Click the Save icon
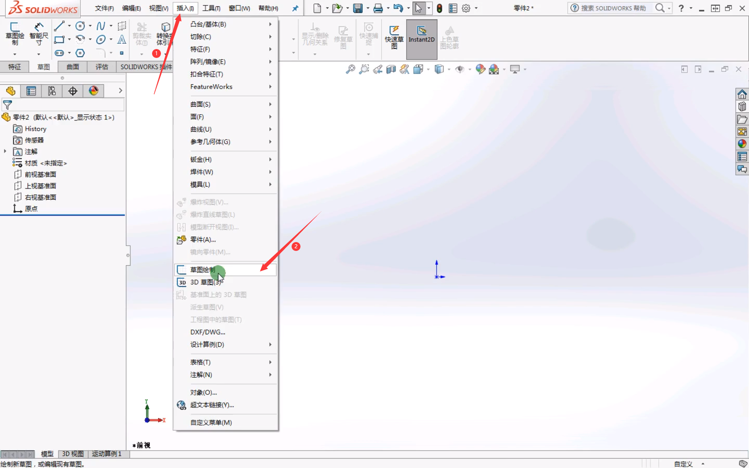The height and width of the screenshot is (468, 749). click(358, 8)
